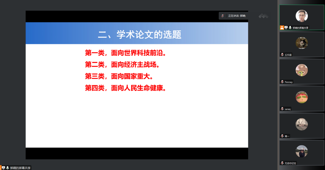This screenshot has height=170, width=325.
Task: Click the slide title 二、学术论文的选题
Action: (140, 35)
